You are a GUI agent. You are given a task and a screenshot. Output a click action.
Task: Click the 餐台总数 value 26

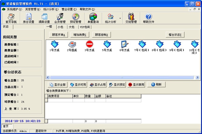pos(23,80)
